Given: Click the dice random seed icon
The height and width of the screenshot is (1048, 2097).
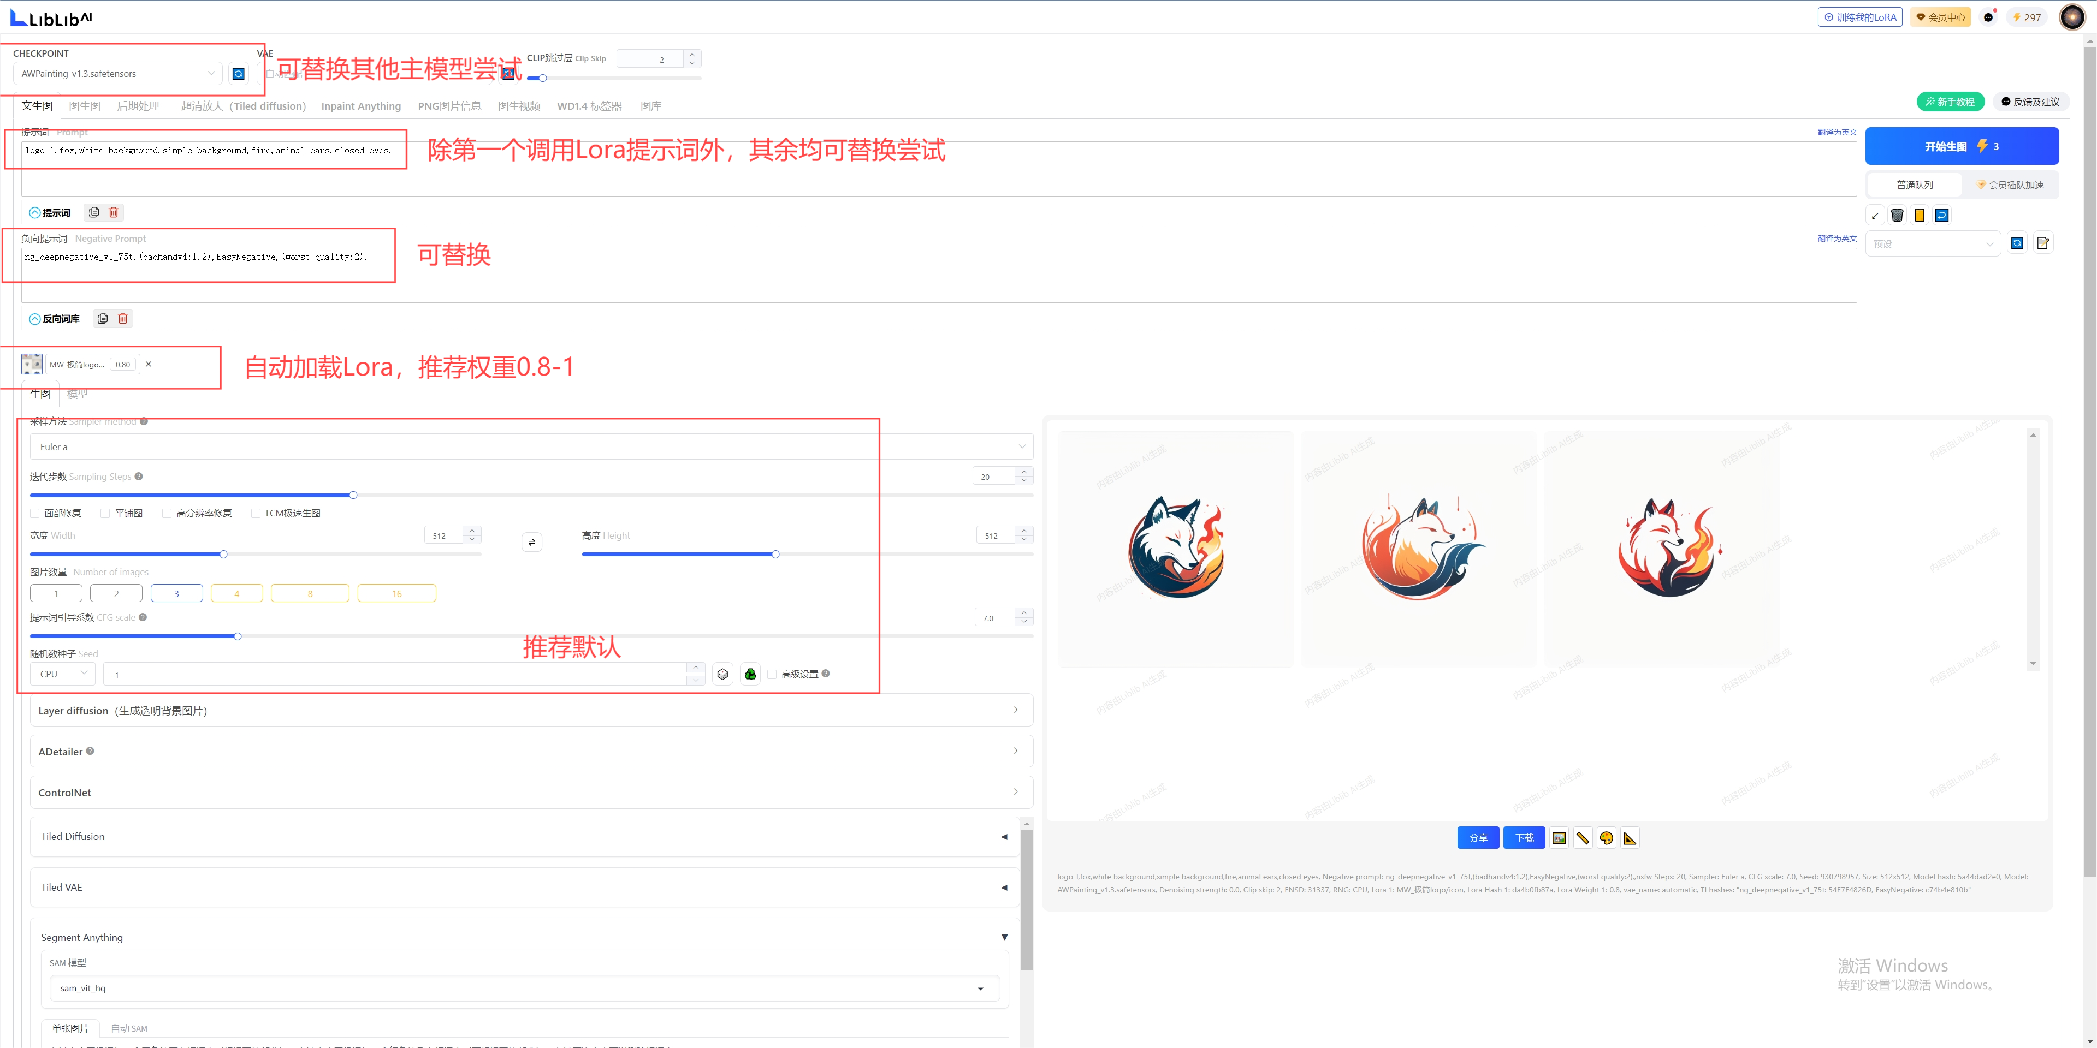Looking at the screenshot, I should pos(722,675).
